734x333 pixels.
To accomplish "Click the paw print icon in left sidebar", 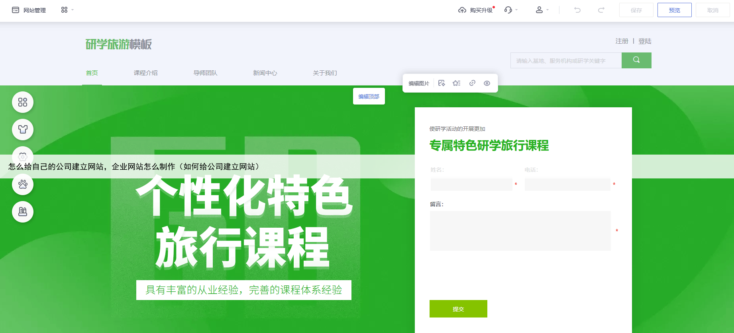I will click(x=23, y=184).
